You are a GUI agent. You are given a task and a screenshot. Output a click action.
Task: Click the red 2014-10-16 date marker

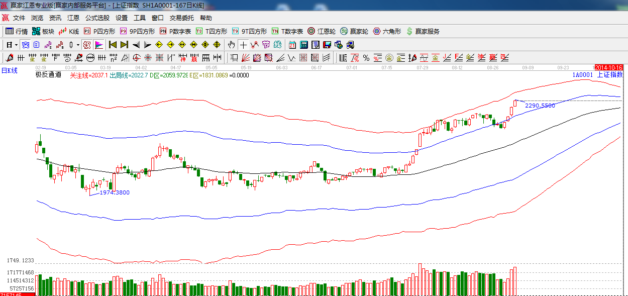[x=608, y=67]
